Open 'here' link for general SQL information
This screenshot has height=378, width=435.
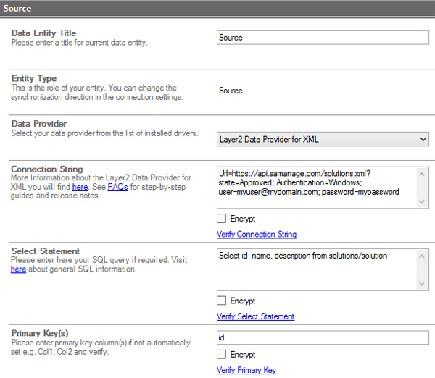[18, 269]
